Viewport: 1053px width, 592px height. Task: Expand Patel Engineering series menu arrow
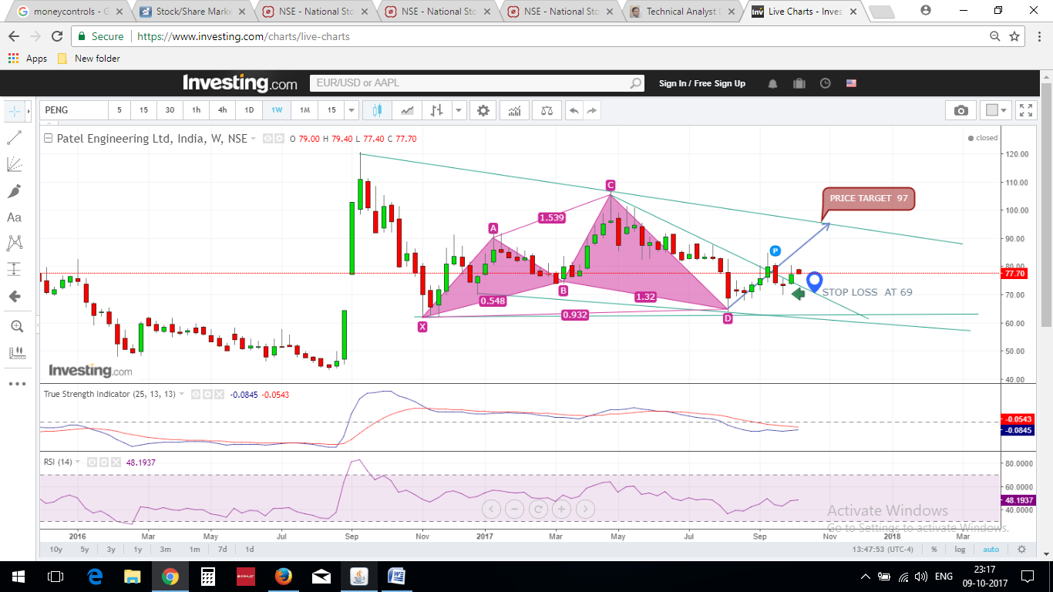coord(255,139)
